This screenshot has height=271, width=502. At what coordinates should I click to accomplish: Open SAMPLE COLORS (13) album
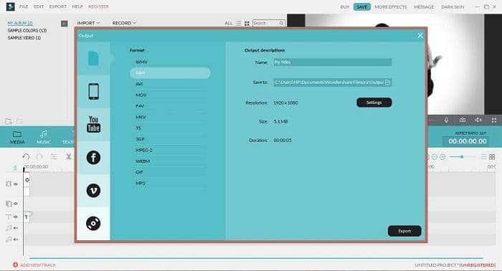click(27, 30)
